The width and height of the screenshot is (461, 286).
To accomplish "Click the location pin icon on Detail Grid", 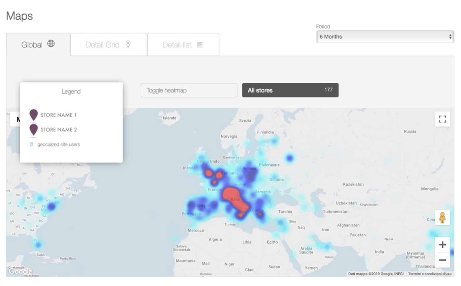I will (128, 44).
